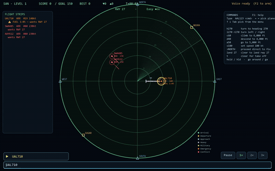
Task: Set simulation speed to 1×
Action: pyautogui.click(x=241, y=155)
